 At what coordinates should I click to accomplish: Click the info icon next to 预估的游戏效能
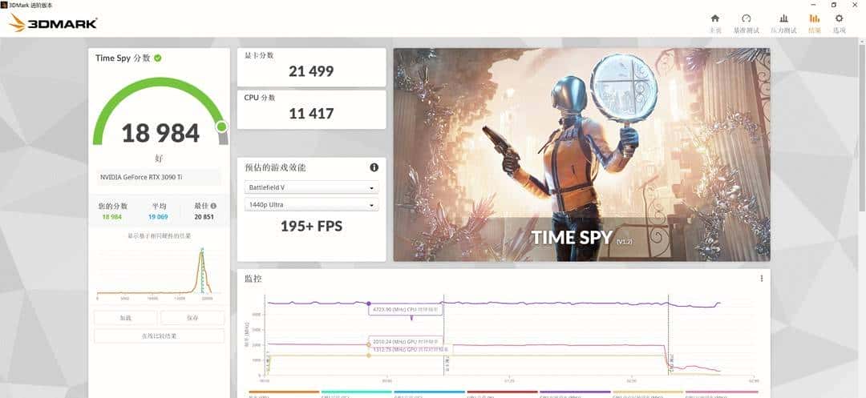coord(374,167)
